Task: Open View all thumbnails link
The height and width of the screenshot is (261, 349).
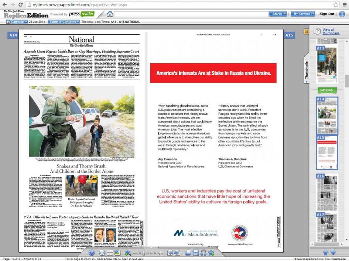Action: click(x=331, y=31)
